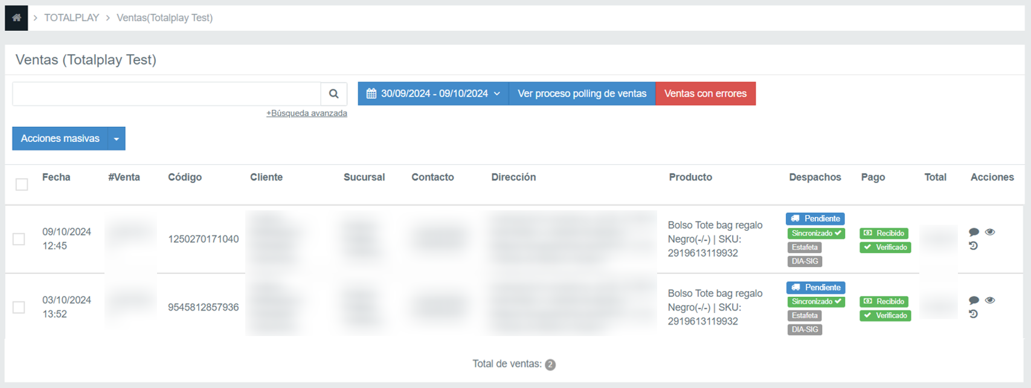Screen dimensions: 1031x388
Task: Click Pendiente badge in 03/10/2024 row
Action: (x=816, y=288)
